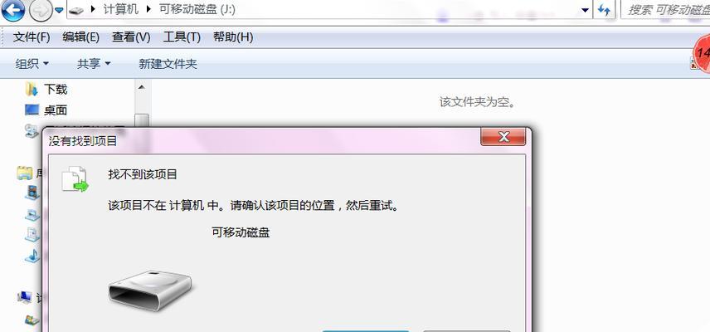Open the 工具(T) menu
Viewport: 710px width, 332px height.
pyautogui.click(x=182, y=37)
